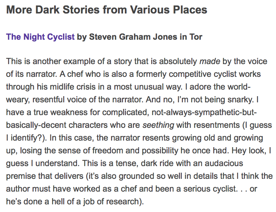This screenshot has width=276, height=212.
Task: Click the italicized word "made"
Action: click(x=208, y=61)
